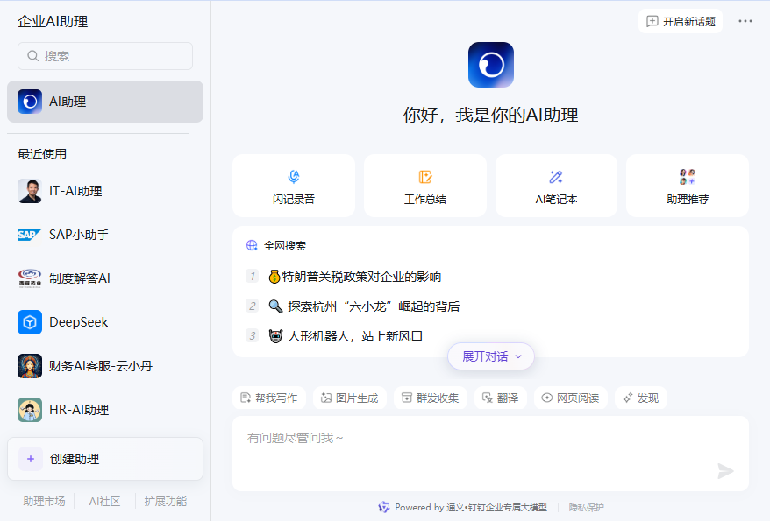The width and height of the screenshot is (770, 521).
Task: Open the 隐私保护 privacy protection link
Action: pyautogui.click(x=586, y=507)
